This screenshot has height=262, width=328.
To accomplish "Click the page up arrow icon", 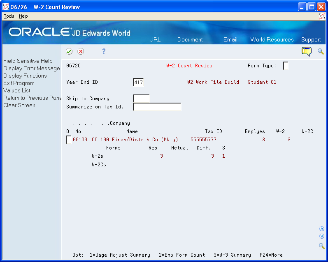I will point(322,229).
